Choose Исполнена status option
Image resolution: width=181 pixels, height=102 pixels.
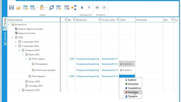(133, 84)
